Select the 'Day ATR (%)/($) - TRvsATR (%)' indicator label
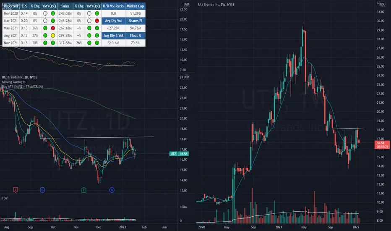The width and height of the screenshot is (391, 231). pyautogui.click(x=22, y=87)
